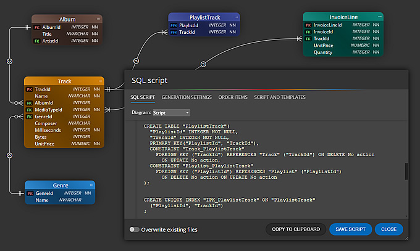Switch to the GENERATION SETTINGS tab

tap(187, 97)
